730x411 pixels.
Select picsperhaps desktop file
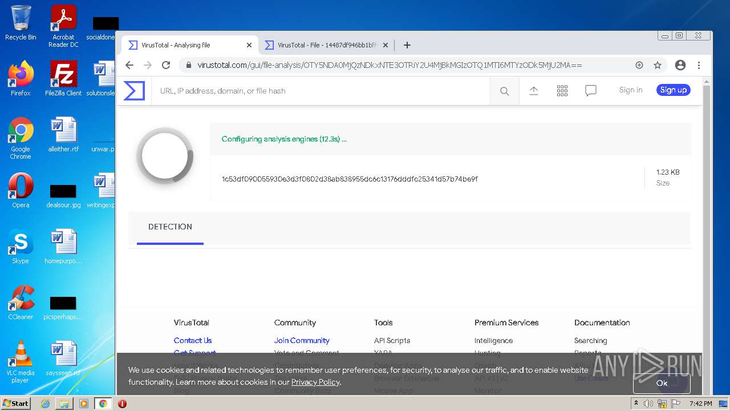[x=63, y=308]
